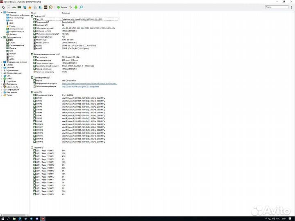This screenshot has width=295, height=221.
Task: Select the Тип ЦП row in list
Action: coord(39,19)
